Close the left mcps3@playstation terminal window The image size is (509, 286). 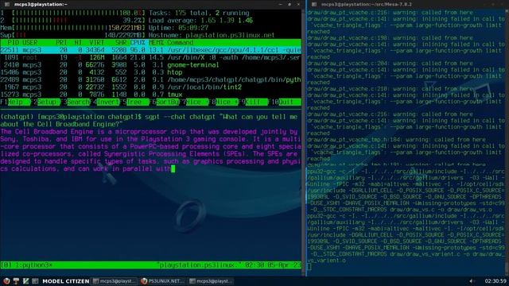tap(298, 5)
